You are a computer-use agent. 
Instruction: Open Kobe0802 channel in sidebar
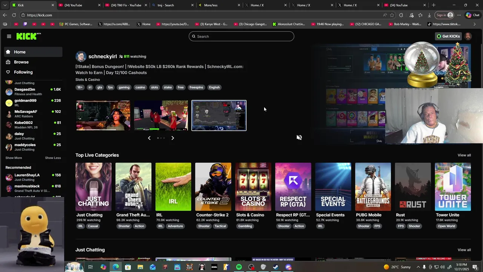[33, 125]
